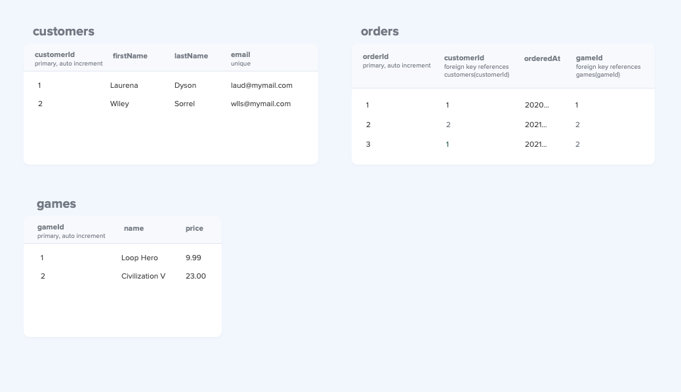Click the laud@mymail.com email cell
This screenshot has height=392, width=681.
click(x=262, y=86)
